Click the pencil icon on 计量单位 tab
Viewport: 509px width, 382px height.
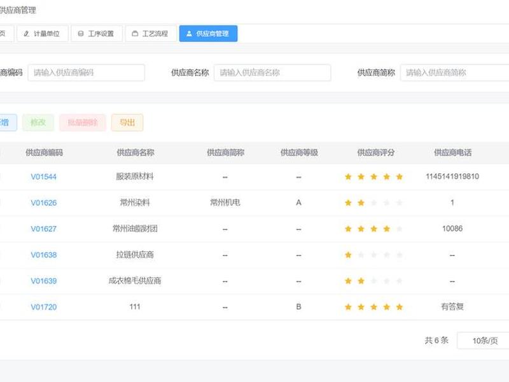pos(27,34)
